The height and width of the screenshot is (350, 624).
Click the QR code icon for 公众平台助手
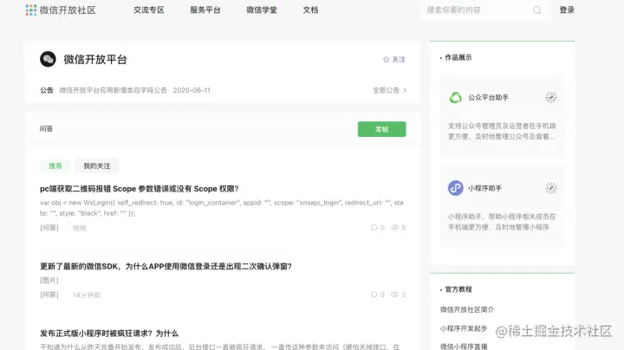(x=551, y=97)
